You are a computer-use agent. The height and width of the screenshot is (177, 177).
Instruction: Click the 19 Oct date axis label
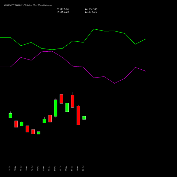click(38, 169)
